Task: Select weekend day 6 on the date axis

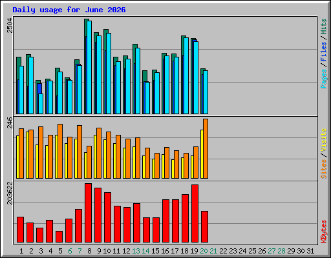Action: [70, 251]
